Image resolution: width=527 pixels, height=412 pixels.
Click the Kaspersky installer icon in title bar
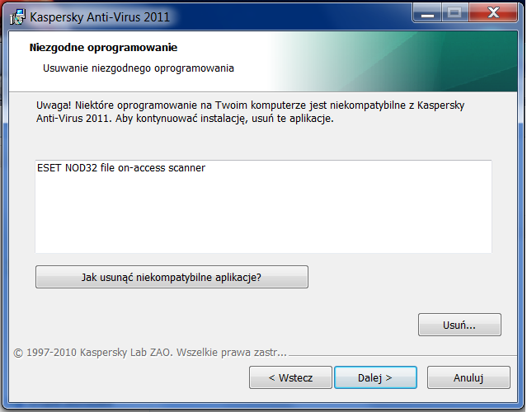pos(17,16)
